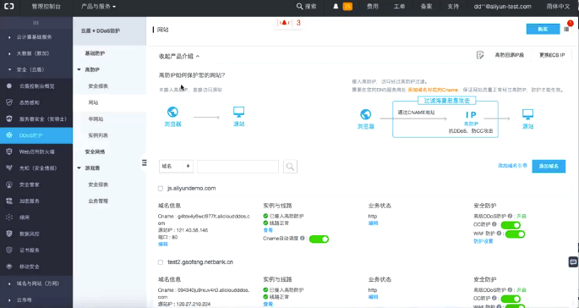Click the 加密服务 icon
579x308 pixels.
coord(9,201)
